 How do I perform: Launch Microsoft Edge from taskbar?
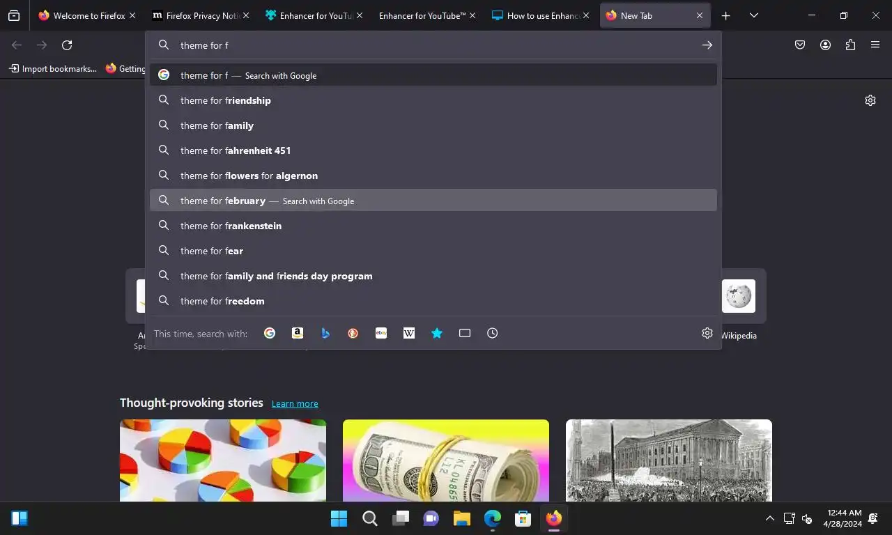point(493,518)
